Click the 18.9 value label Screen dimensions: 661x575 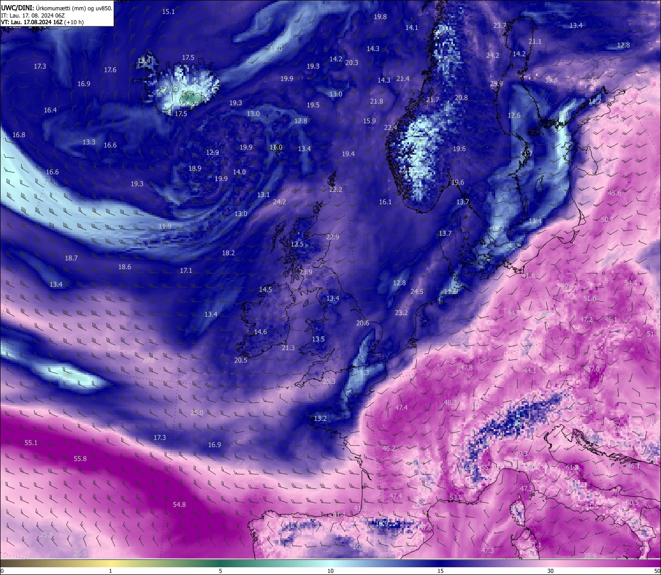(x=195, y=168)
